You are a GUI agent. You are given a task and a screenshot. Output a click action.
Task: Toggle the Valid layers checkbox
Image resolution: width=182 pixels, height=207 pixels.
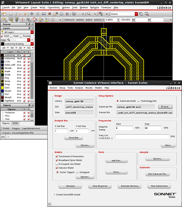coord(2,36)
